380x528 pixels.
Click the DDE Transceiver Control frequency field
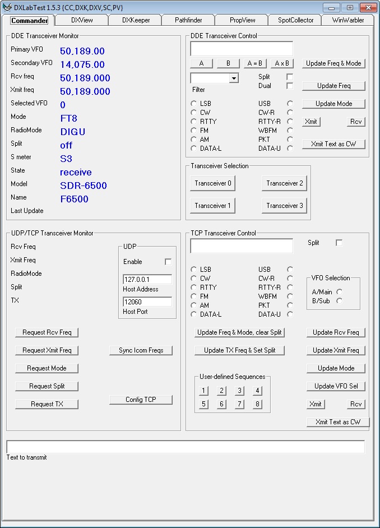(242, 49)
